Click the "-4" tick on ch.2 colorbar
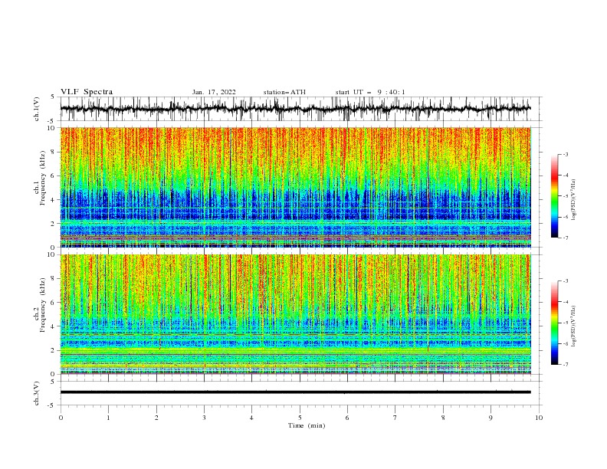 (566, 302)
